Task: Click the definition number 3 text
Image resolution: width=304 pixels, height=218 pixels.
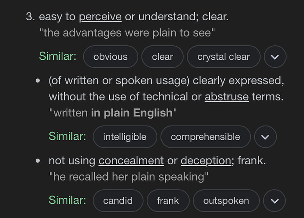Action: coord(31,17)
